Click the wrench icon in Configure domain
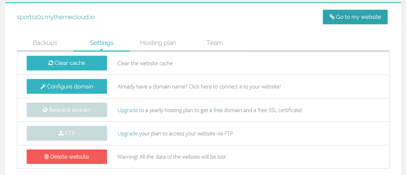The height and width of the screenshot is (175, 406). click(43, 87)
